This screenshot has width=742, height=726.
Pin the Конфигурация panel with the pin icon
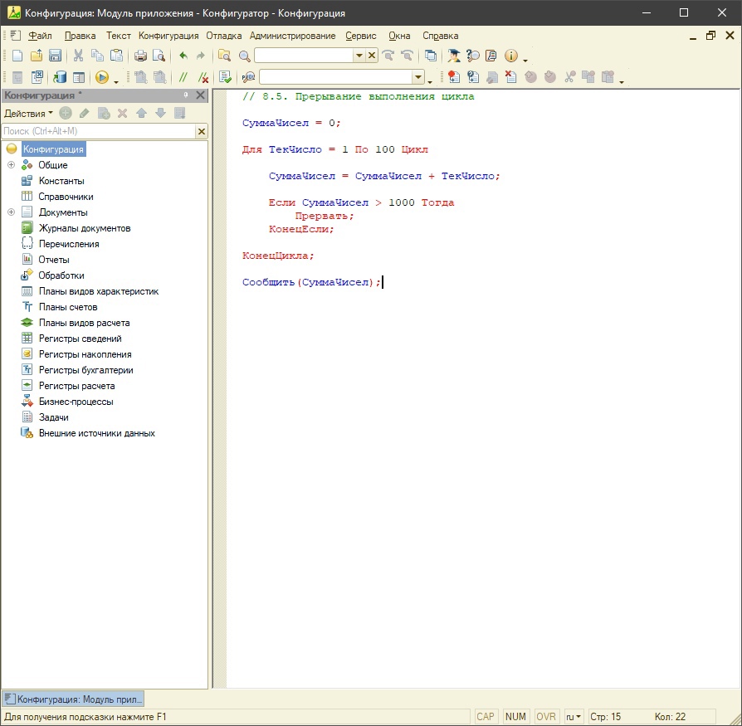point(186,95)
